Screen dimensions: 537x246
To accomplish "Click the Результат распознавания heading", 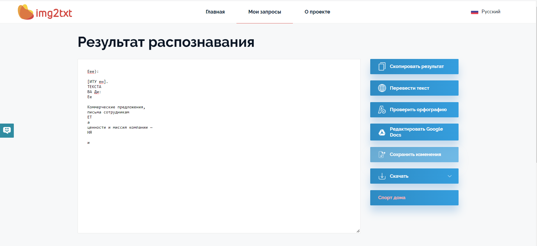I will 166,42.
